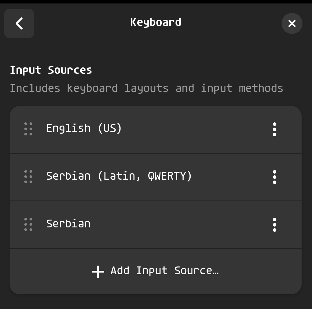Open Serbian (Latin, QWERTY) three-dot menu

pos(275,177)
